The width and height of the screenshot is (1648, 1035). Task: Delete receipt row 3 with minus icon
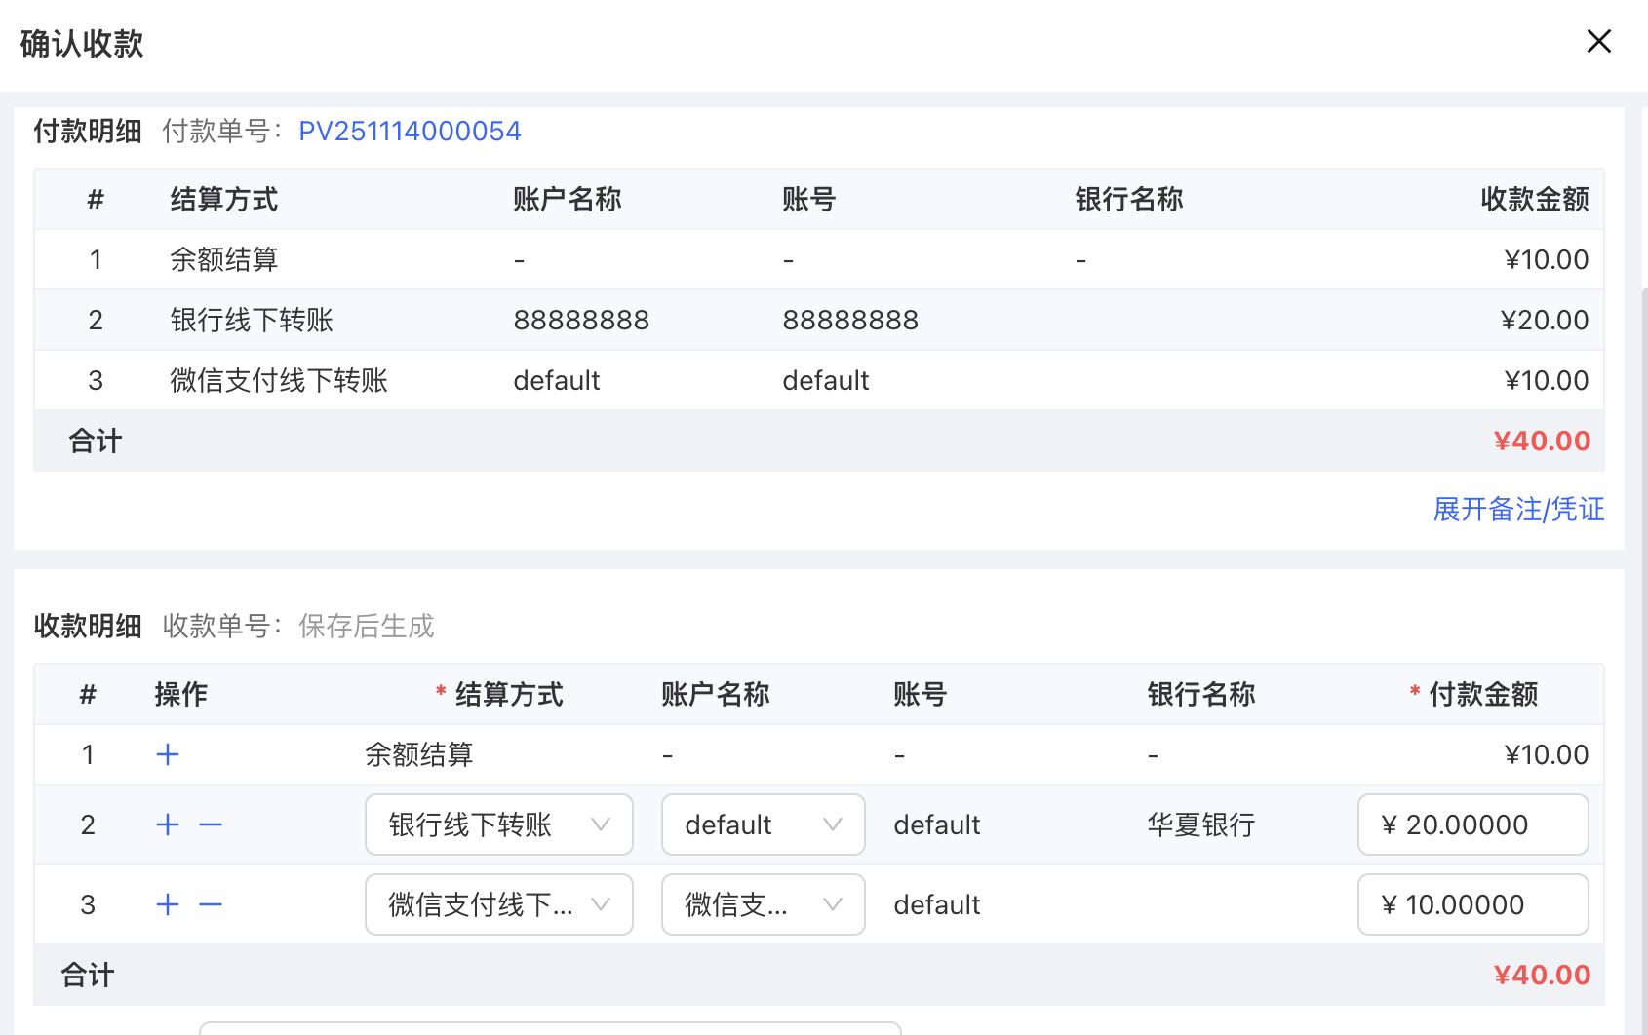pos(211,904)
